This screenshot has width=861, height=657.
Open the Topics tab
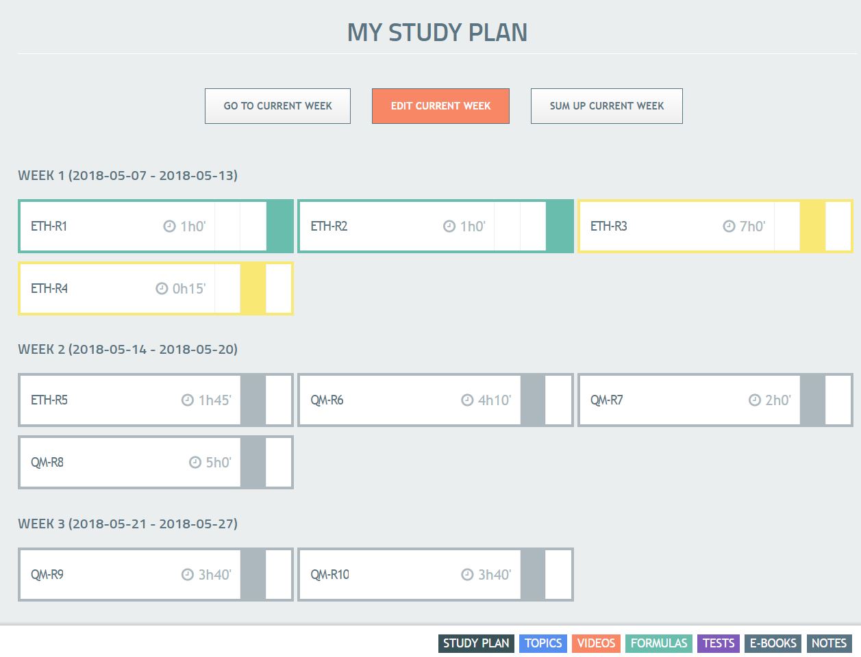click(543, 643)
